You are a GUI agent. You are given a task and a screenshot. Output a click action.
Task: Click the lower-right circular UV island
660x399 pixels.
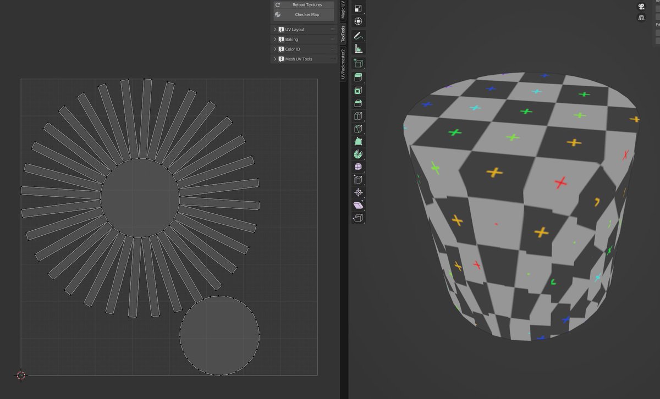click(x=219, y=336)
